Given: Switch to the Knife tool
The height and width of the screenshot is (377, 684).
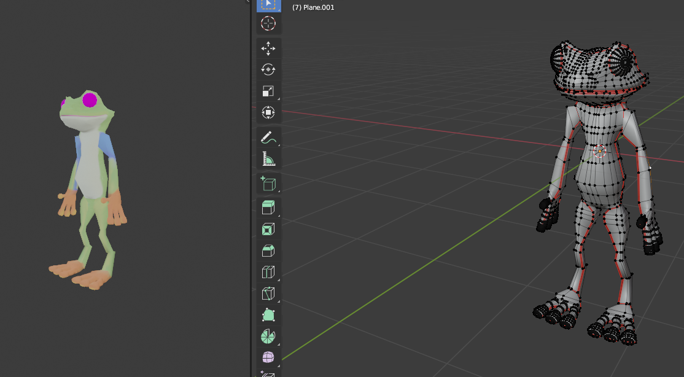Looking at the screenshot, I should (268, 293).
